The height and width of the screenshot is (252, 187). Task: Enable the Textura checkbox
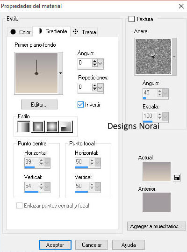pos(131,19)
